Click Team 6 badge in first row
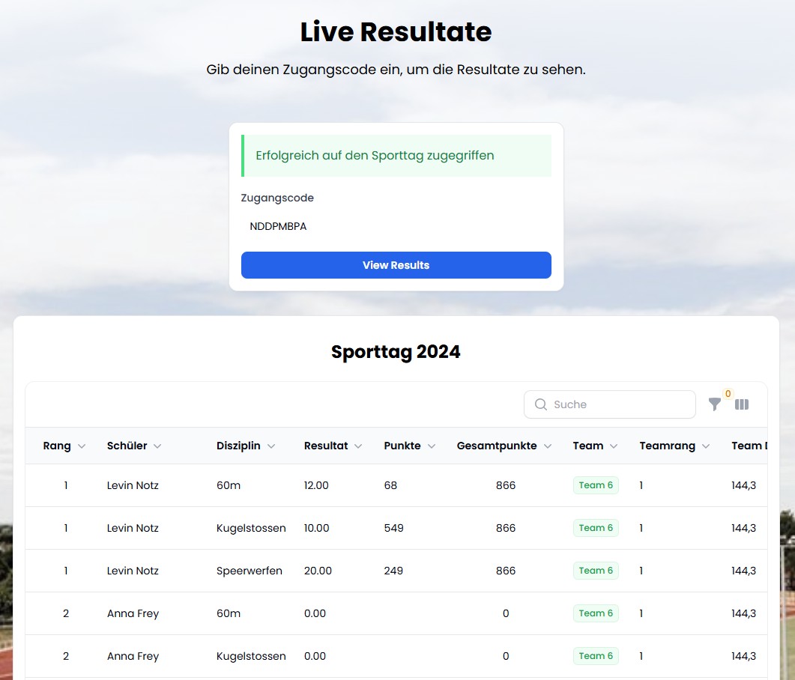 [x=596, y=485]
